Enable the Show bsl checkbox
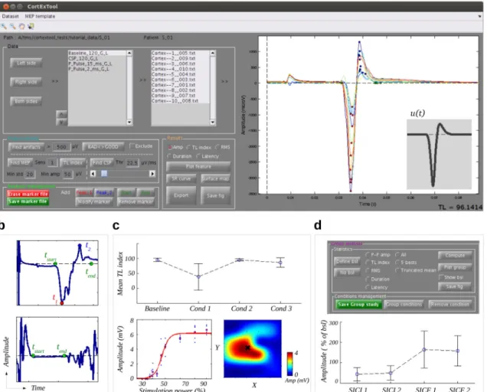 tap(441, 277)
